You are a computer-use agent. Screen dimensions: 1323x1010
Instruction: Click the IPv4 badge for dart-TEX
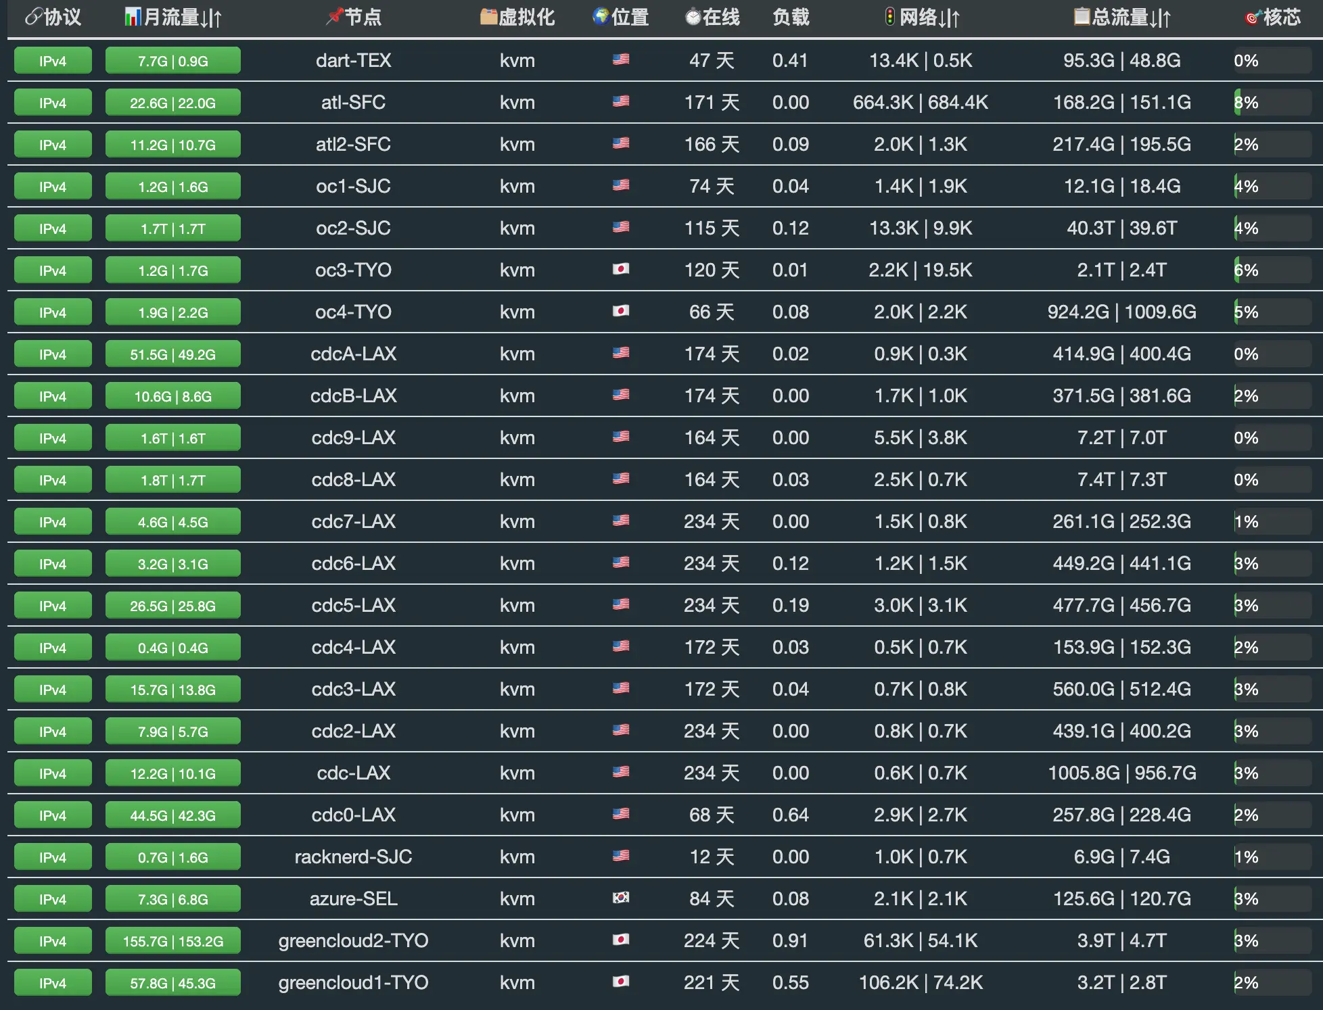click(53, 61)
